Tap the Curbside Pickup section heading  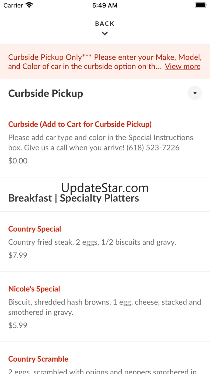pyautogui.click(x=46, y=93)
